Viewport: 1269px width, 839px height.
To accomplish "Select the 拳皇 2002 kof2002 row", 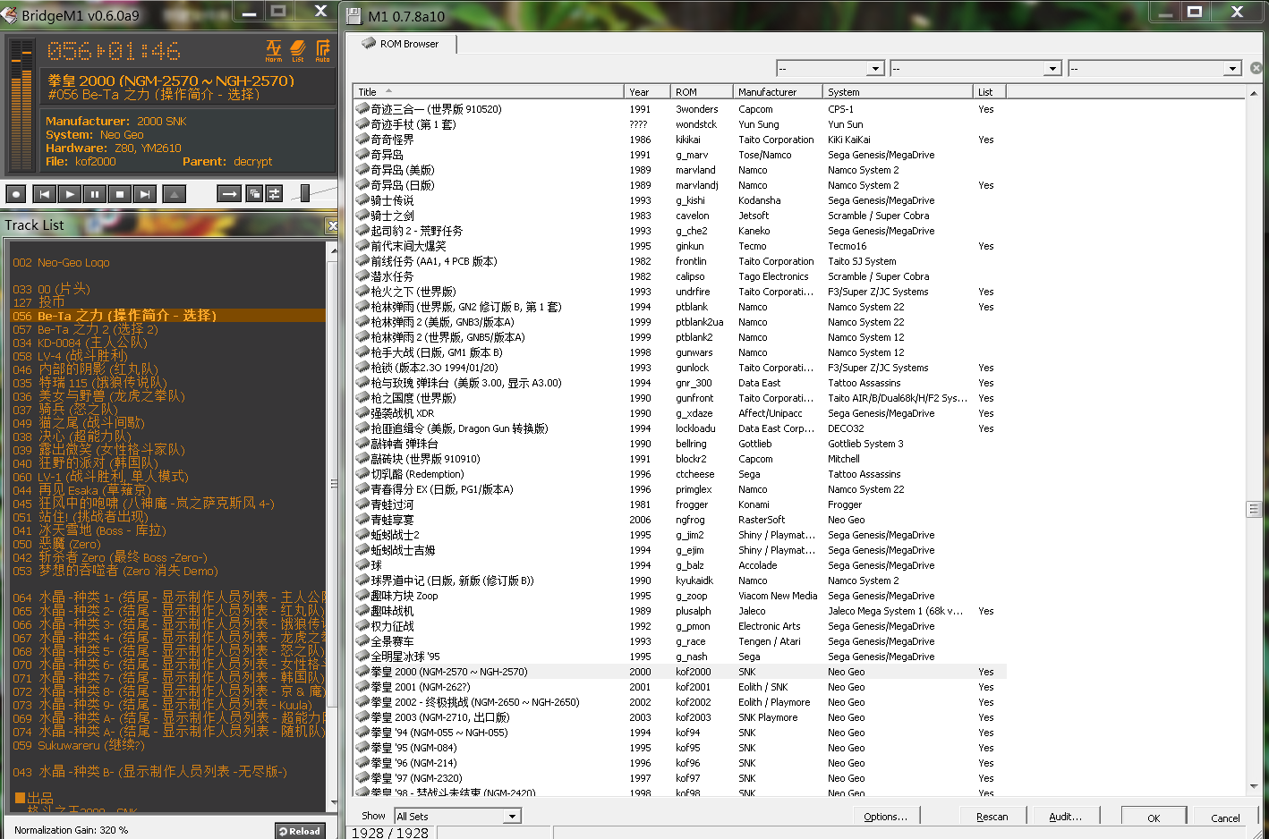I will coord(680,702).
